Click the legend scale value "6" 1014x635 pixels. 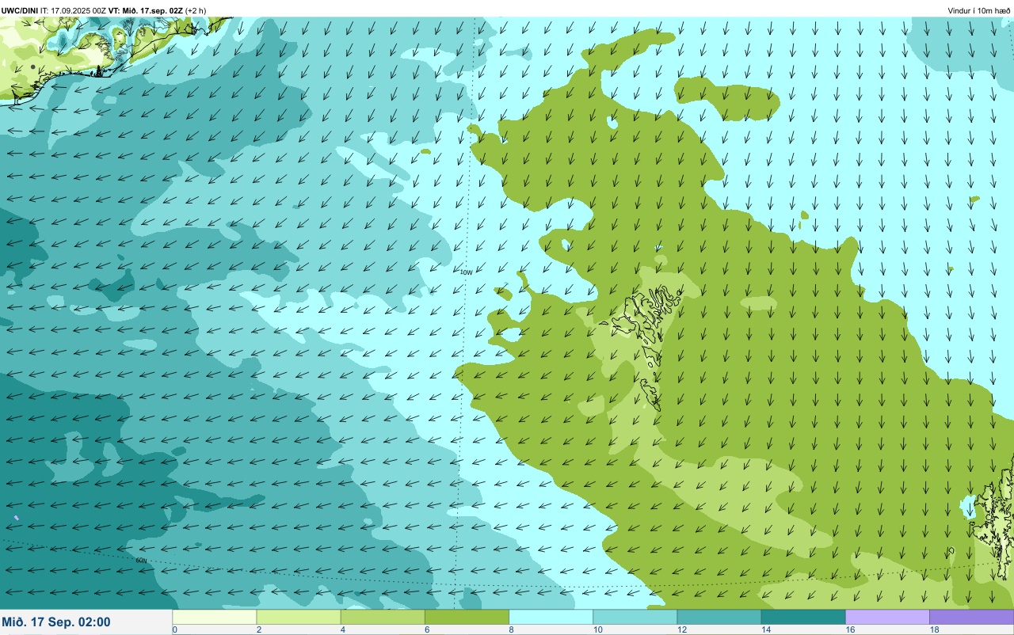(426, 629)
